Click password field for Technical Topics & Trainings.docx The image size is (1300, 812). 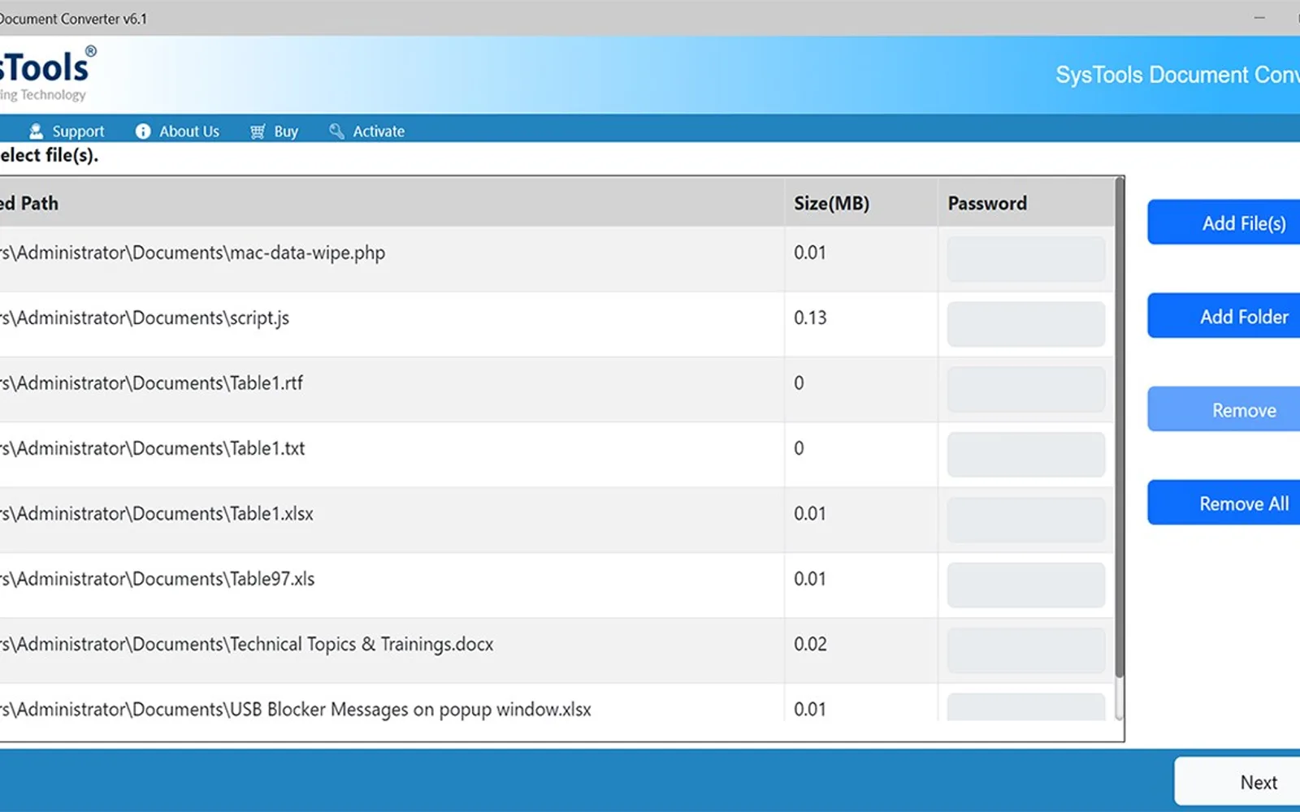1025,650
